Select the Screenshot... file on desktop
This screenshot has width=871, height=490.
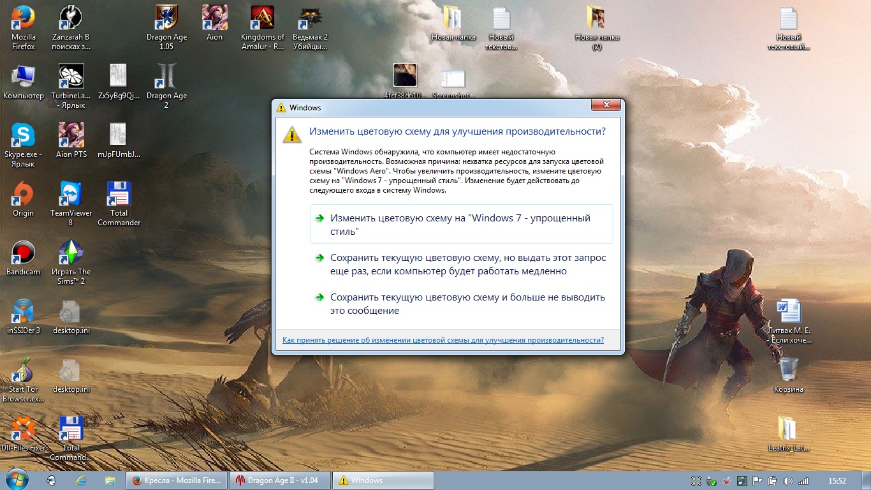453,83
